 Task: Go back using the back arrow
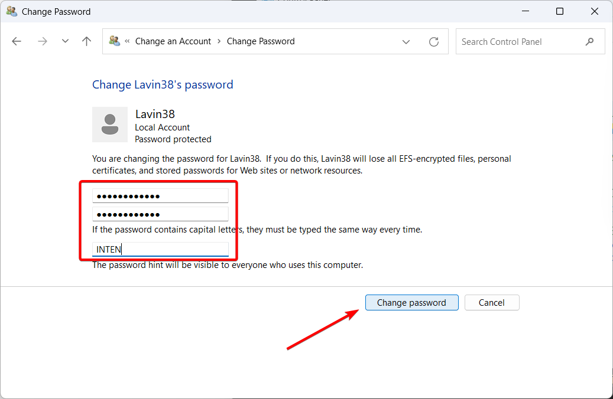[x=17, y=41]
